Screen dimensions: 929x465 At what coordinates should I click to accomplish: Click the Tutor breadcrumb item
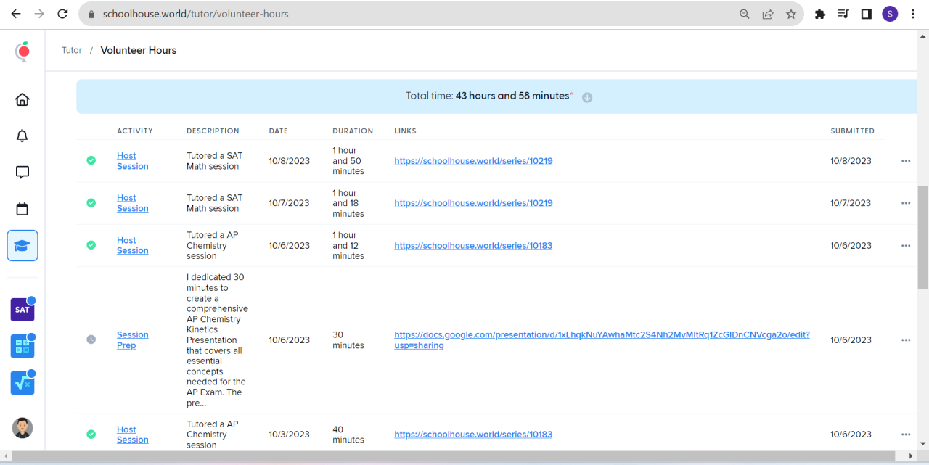pos(72,51)
